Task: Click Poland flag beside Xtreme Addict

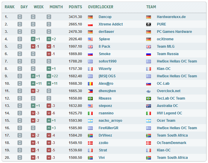Action: click(90, 24)
